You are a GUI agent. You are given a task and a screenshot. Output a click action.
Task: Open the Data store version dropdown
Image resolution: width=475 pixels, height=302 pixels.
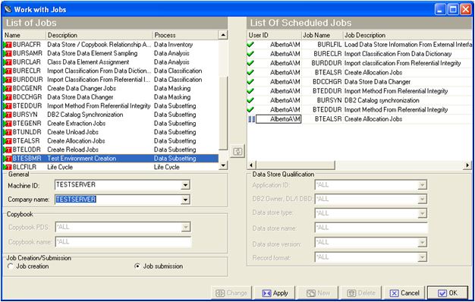click(x=422, y=242)
